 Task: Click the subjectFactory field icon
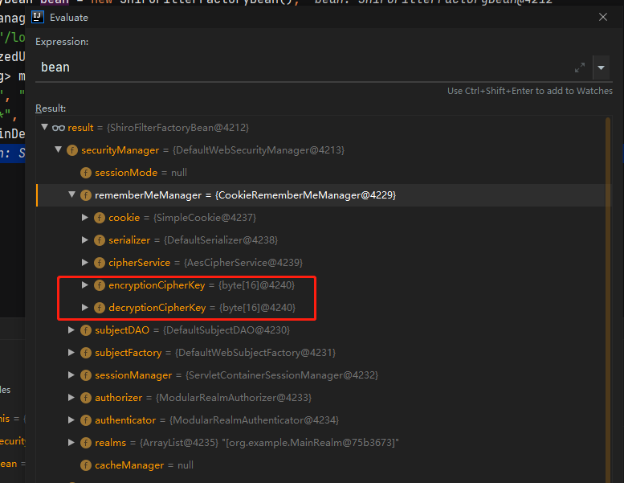click(x=86, y=353)
